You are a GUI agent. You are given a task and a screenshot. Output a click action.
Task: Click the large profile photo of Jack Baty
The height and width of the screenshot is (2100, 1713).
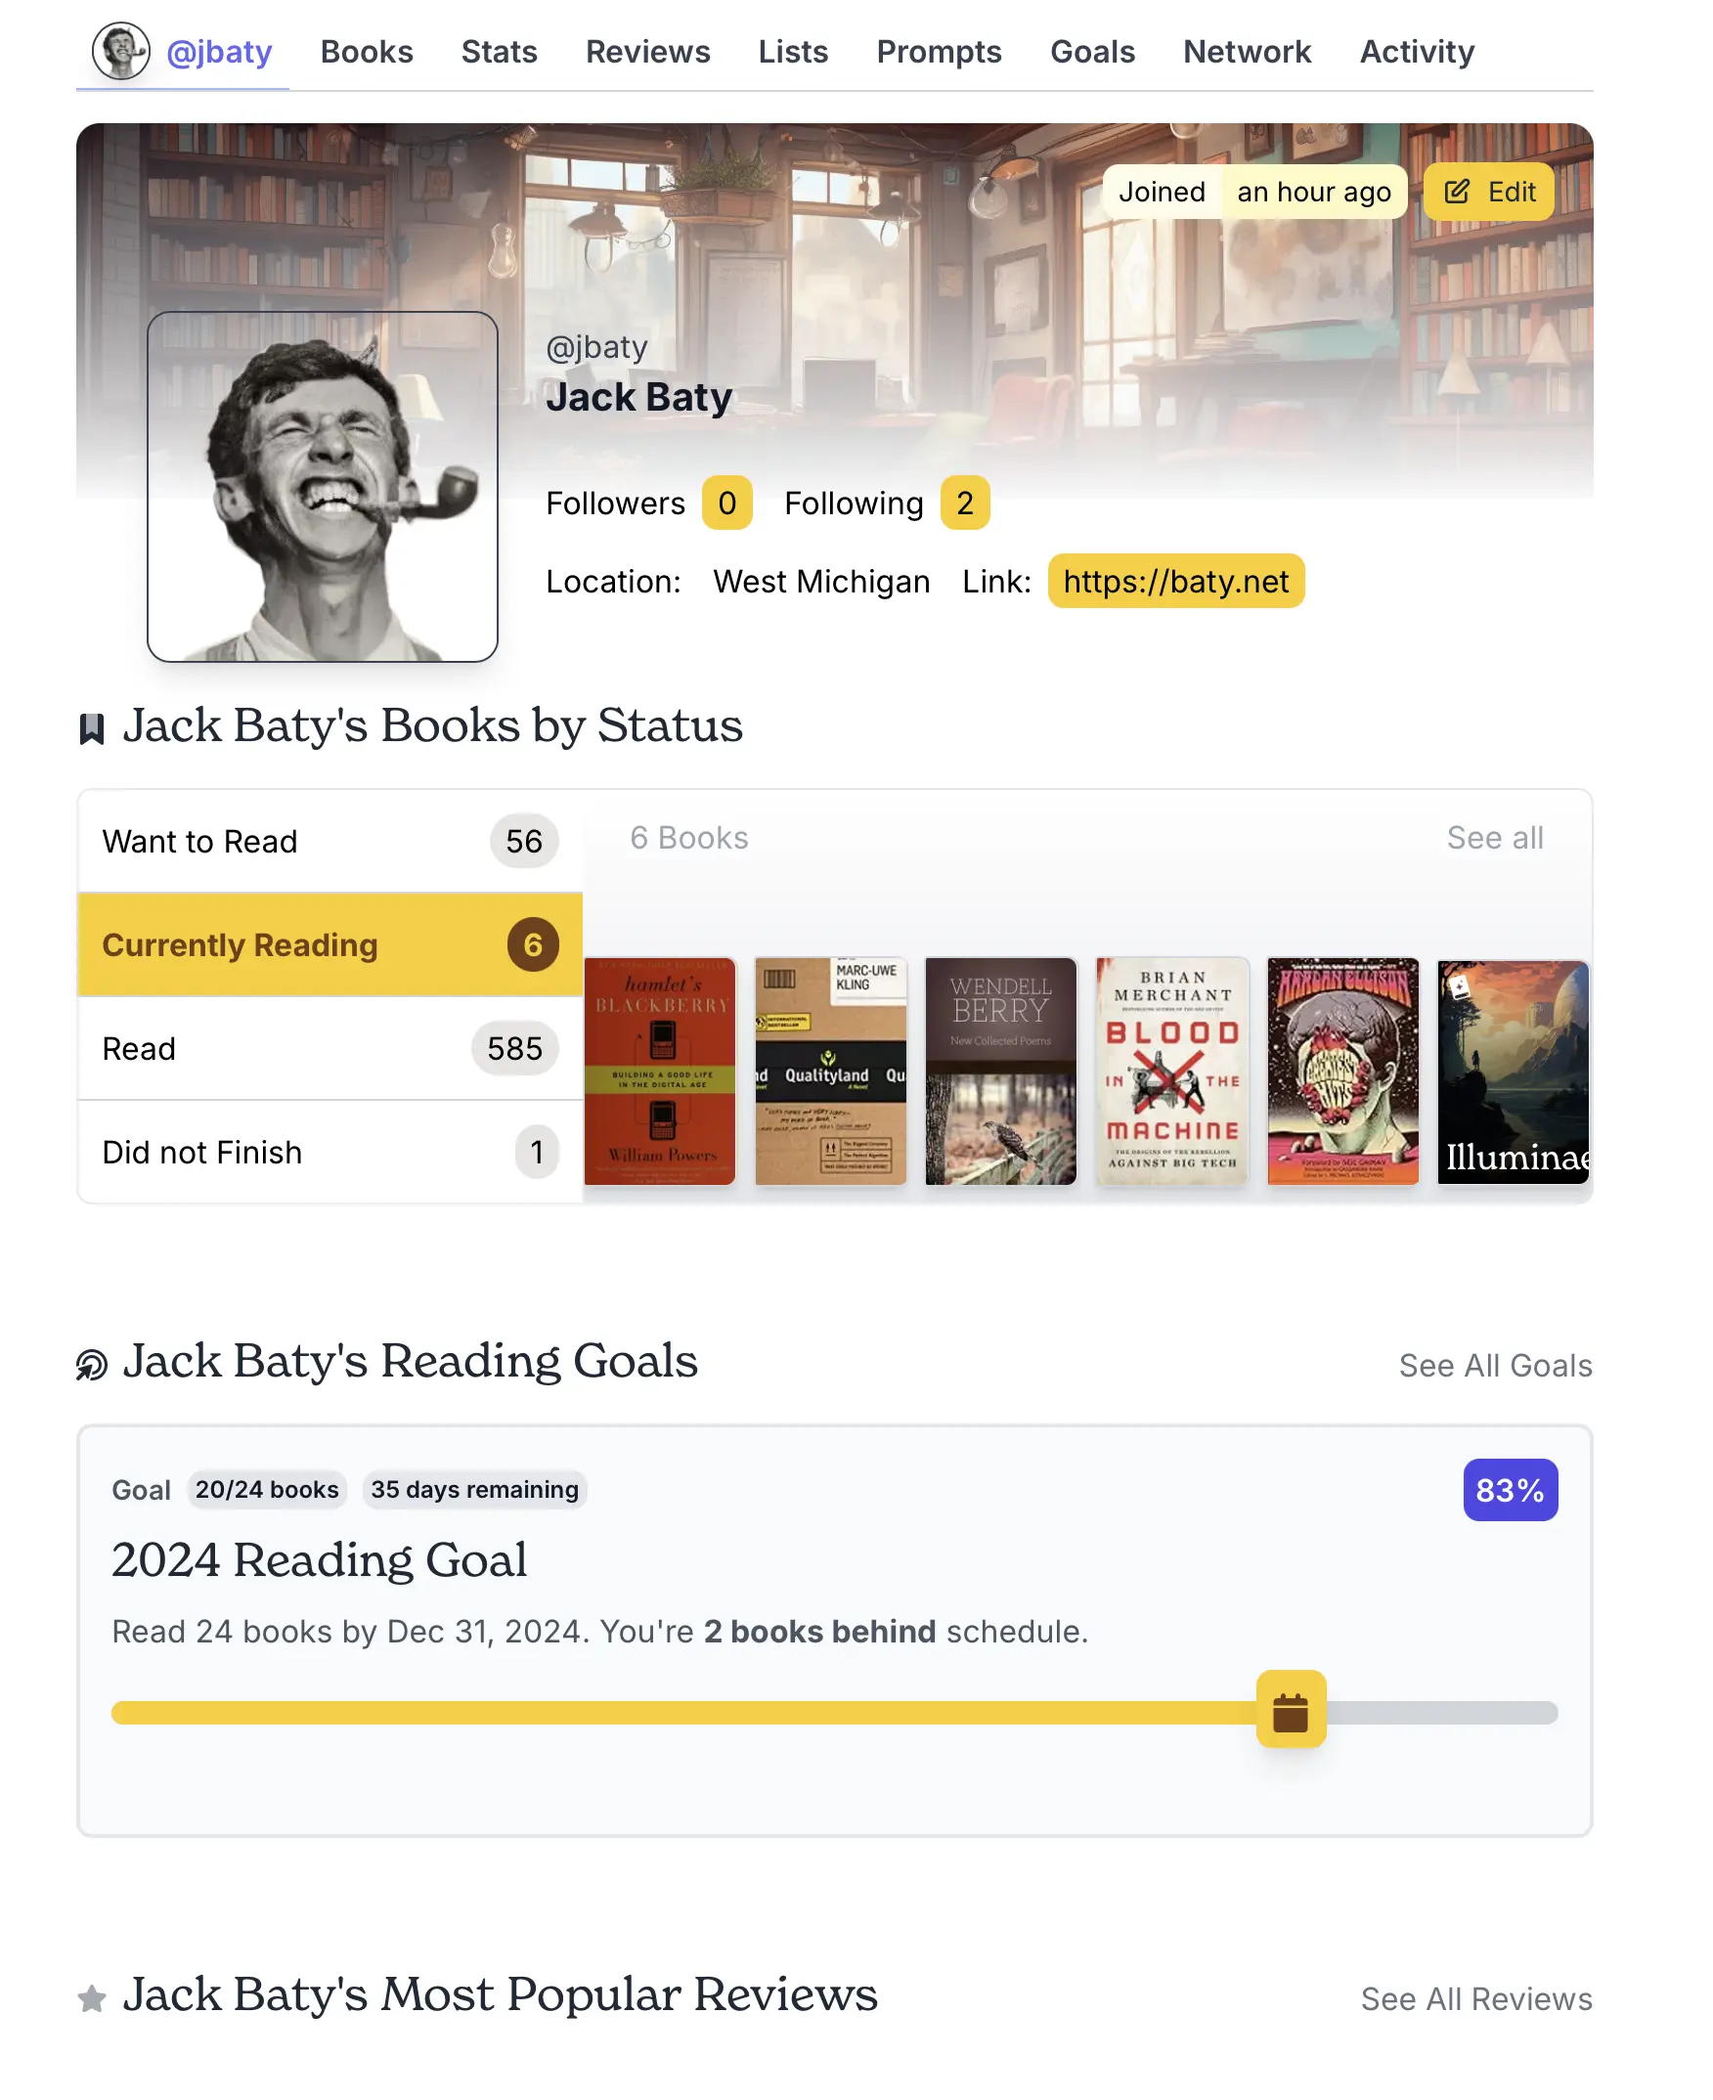[x=322, y=487]
